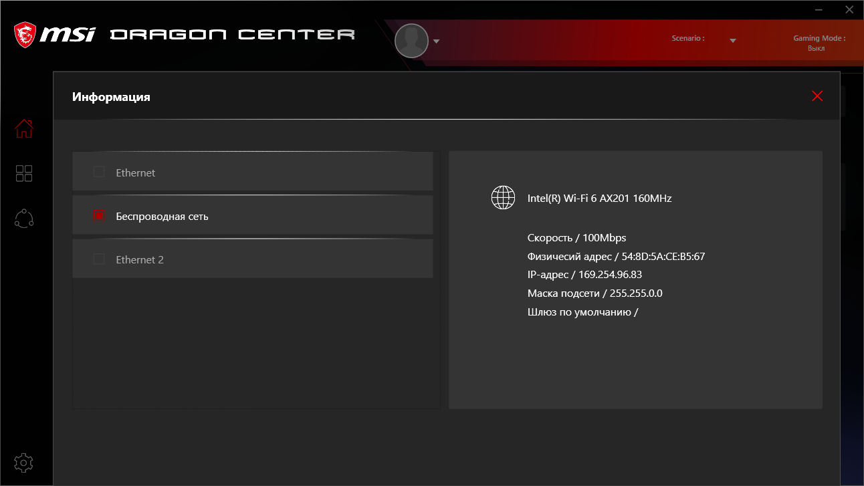This screenshot has height=486, width=864.
Task: Click the Gaming Mode status label
Action: [x=819, y=43]
